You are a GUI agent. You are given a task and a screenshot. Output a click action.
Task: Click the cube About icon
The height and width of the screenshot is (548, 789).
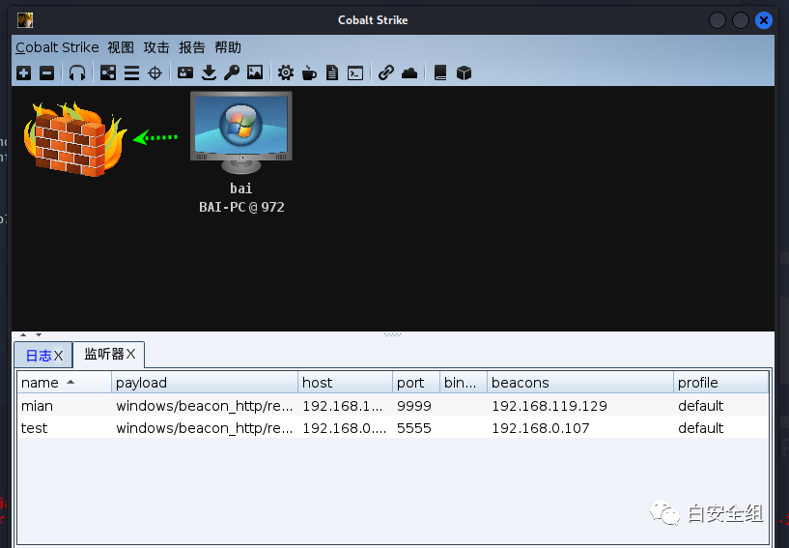coord(464,73)
